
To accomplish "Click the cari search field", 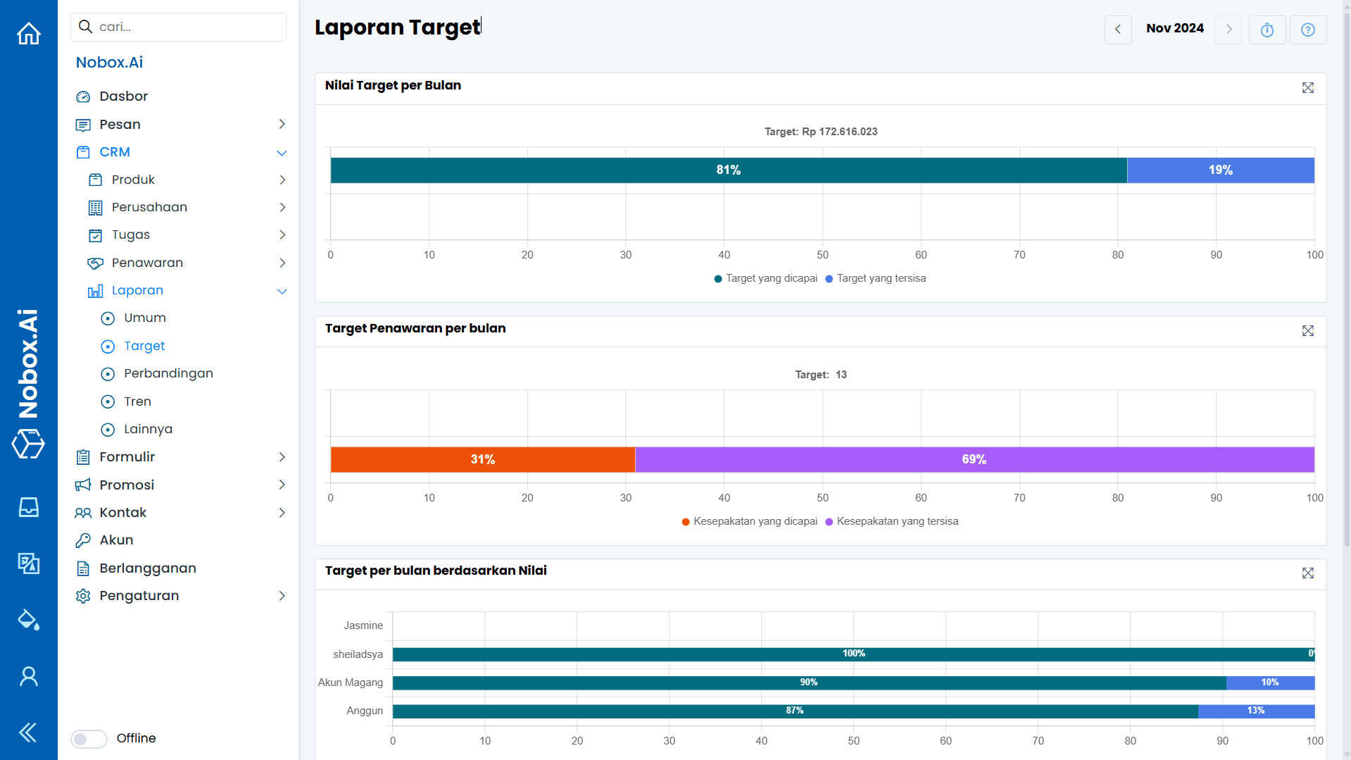I will tap(178, 27).
